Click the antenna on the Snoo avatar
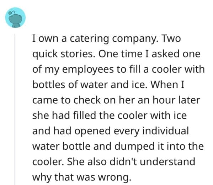The height and width of the screenshot is (185, 213). pyautogui.click(x=12, y=13)
